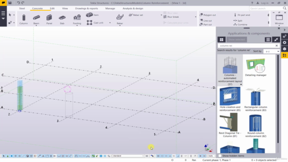Viewport: 288px width, 162px height.
Task: Choose the Footing tool
Action: pyautogui.click(x=77, y=19)
